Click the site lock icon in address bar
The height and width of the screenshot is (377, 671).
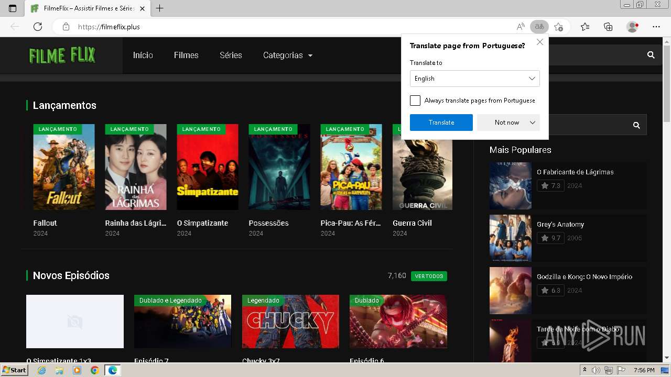coord(66,27)
